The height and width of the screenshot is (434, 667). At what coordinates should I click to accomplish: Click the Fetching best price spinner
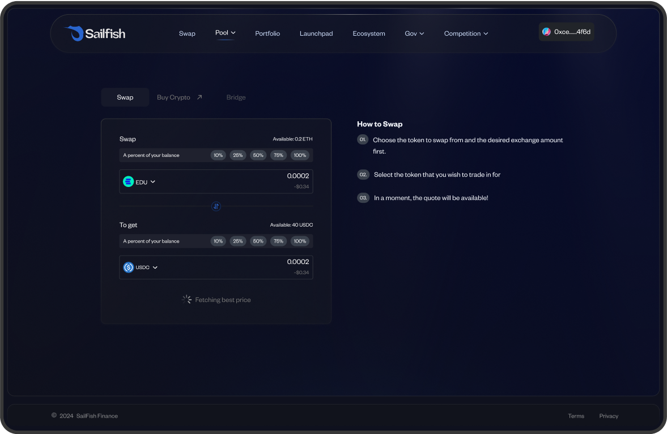[x=186, y=299]
